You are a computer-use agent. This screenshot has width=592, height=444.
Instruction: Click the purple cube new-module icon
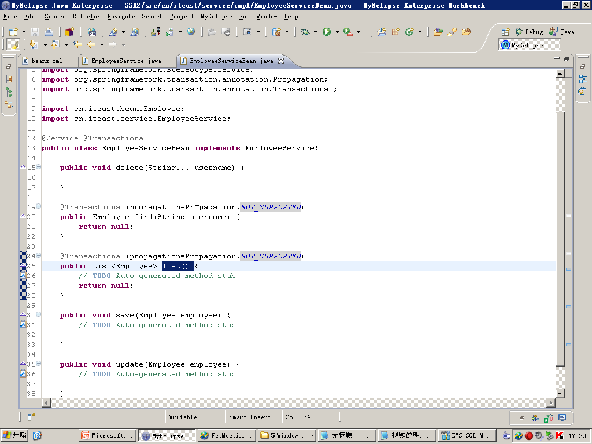tap(69, 32)
